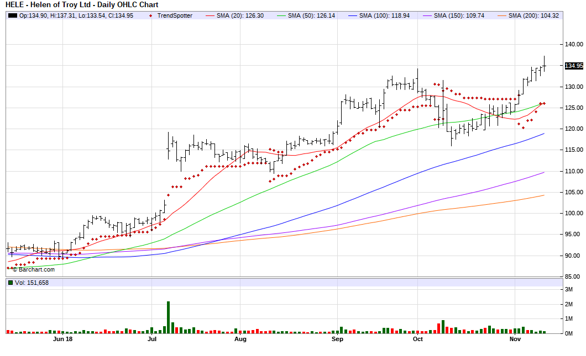Image resolution: width=586 pixels, height=356 pixels.
Task: Click the current price label 134.95
Action: [574, 66]
